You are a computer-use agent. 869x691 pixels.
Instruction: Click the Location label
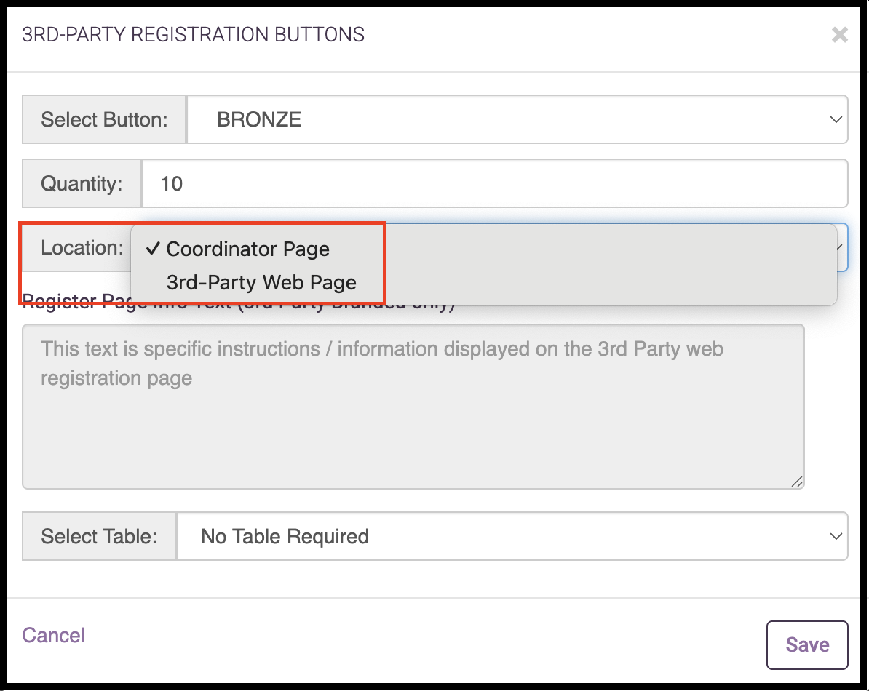click(82, 247)
